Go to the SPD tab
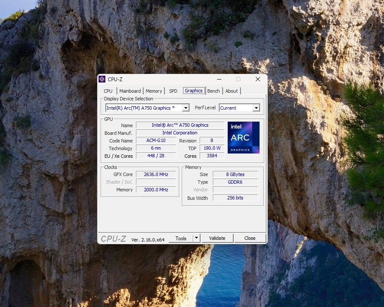This screenshot has width=384, height=307. (x=173, y=91)
